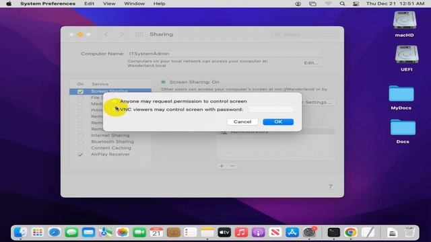Screen dimensions: 431x242
Task: Toggle Bluetooth Sharing service checkbox
Action: [80, 142]
